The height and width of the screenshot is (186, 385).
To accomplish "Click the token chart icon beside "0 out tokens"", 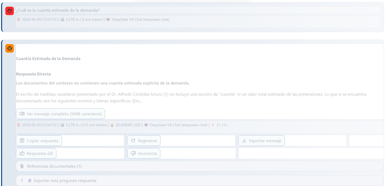I will pos(62,19).
